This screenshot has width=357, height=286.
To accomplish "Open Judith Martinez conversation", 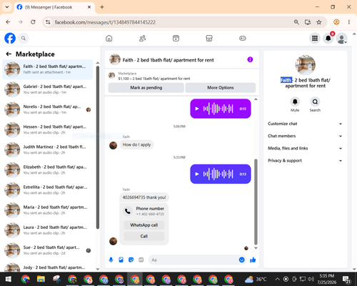I will (48, 149).
